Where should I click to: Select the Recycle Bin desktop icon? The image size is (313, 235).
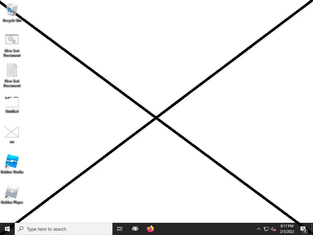coord(12,12)
